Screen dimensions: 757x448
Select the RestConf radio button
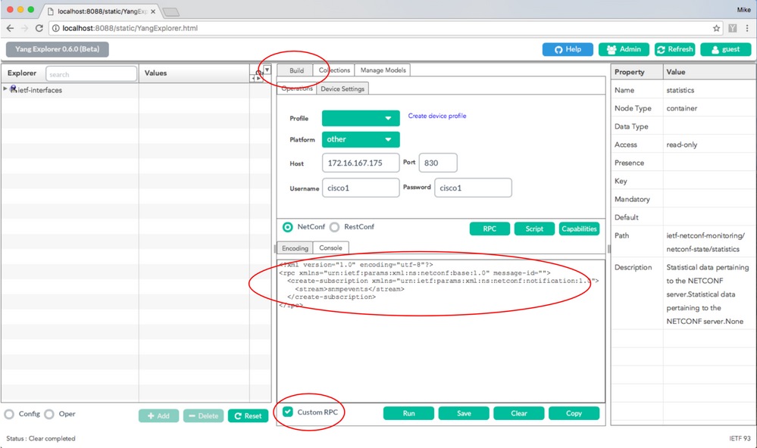pyautogui.click(x=335, y=227)
